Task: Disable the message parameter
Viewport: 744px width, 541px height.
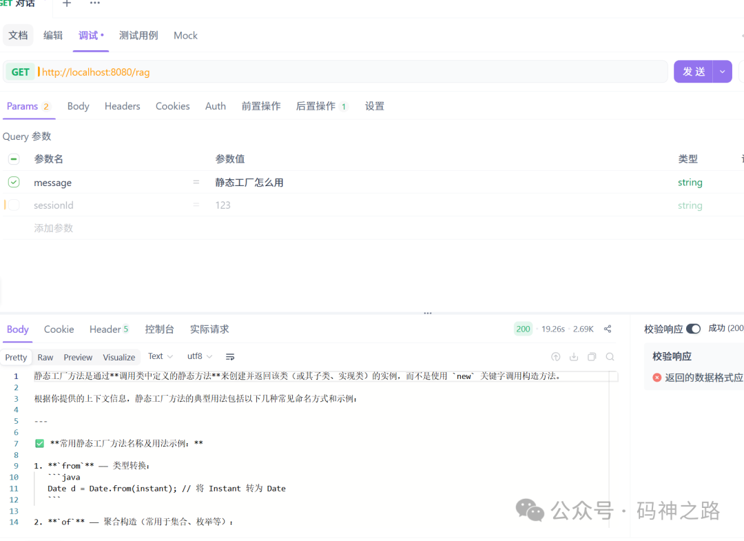Action: coord(13,182)
